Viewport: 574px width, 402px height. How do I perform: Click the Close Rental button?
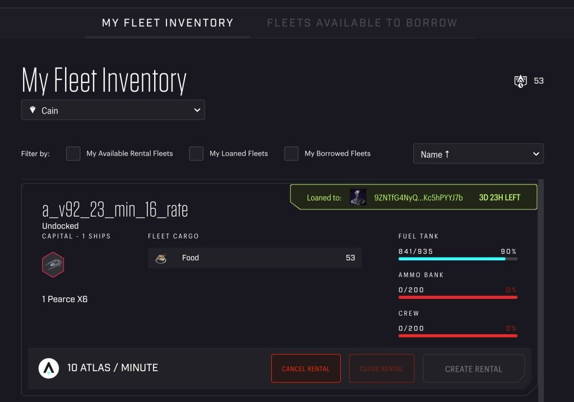382,368
